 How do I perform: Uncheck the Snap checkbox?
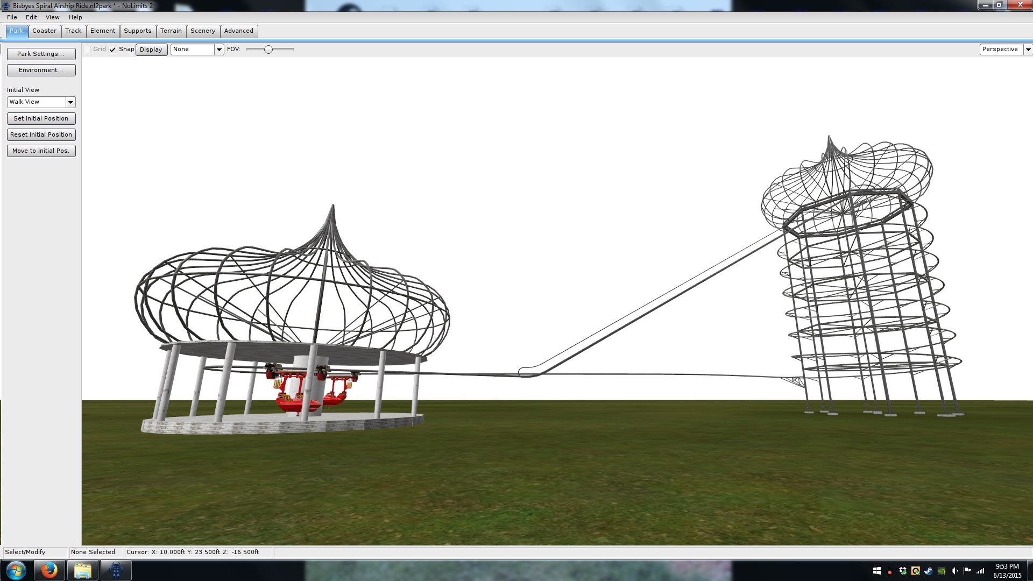click(112, 49)
